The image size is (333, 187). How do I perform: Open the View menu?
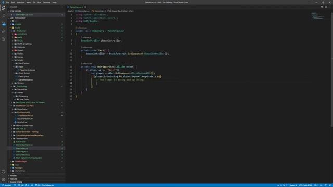pyautogui.click(x=29, y=2)
